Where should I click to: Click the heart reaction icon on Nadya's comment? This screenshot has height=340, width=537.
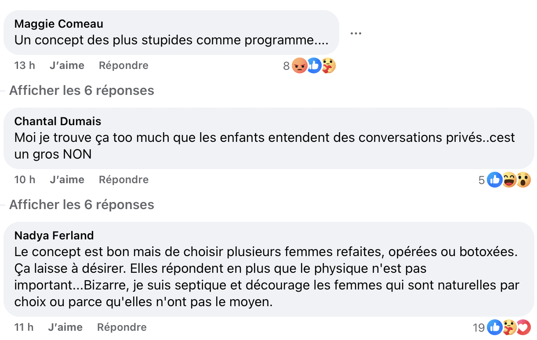(x=524, y=327)
